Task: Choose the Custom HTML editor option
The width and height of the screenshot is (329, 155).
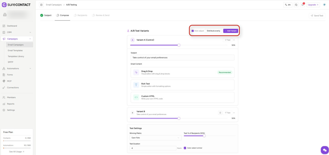Action: coord(182,97)
